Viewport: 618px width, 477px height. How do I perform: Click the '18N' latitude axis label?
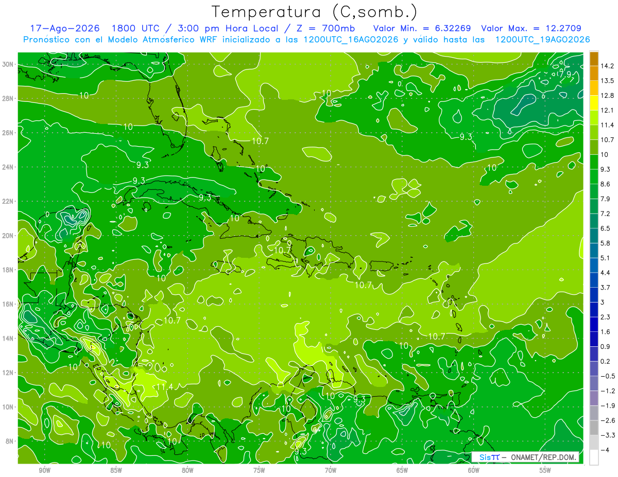8,270
